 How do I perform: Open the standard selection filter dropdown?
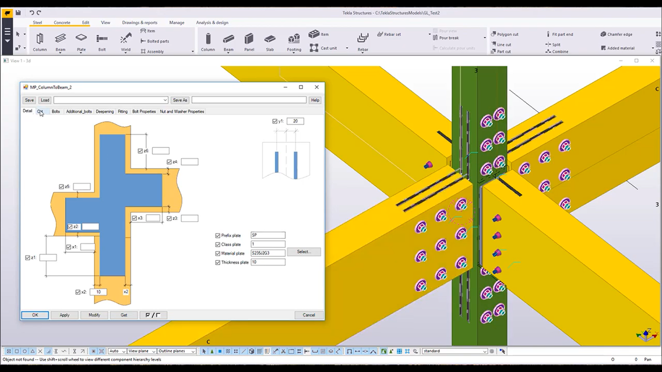pos(455,351)
